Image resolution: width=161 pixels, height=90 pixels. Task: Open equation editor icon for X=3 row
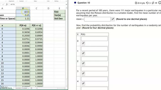(83, 73)
